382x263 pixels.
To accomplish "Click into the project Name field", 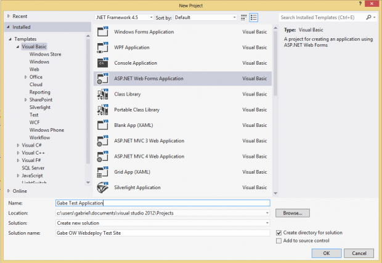I will tap(163, 203).
